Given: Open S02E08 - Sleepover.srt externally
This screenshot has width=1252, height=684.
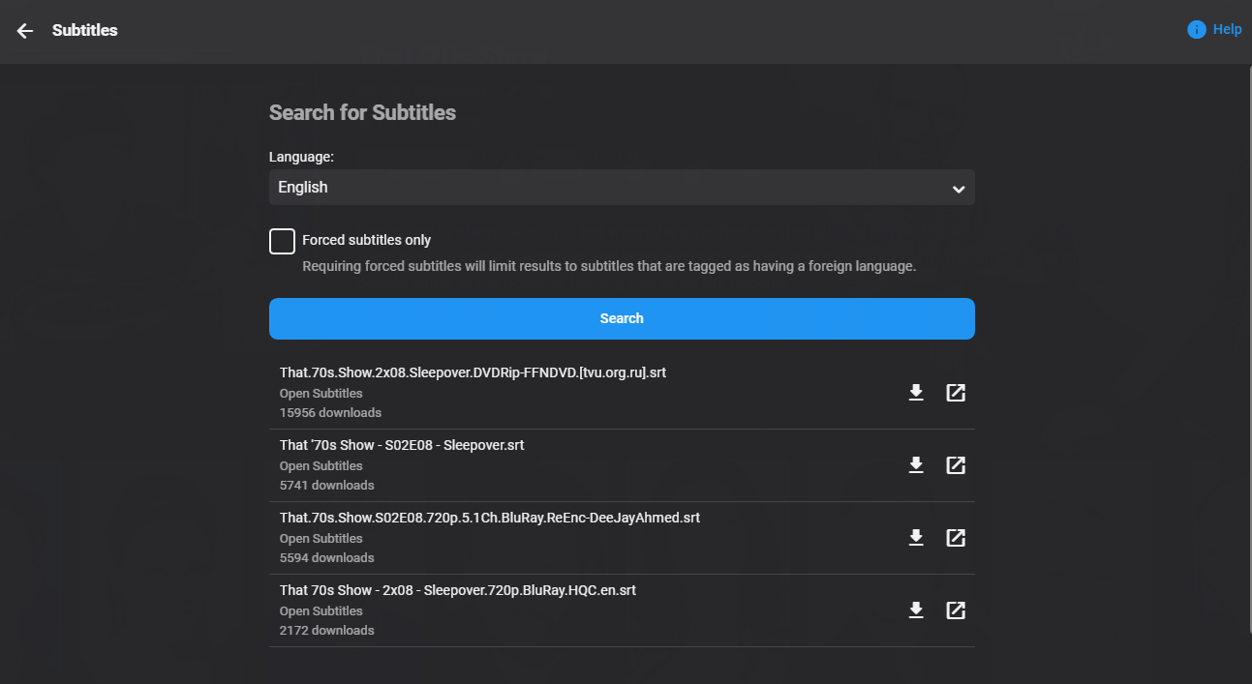Looking at the screenshot, I should pos(956,465).
